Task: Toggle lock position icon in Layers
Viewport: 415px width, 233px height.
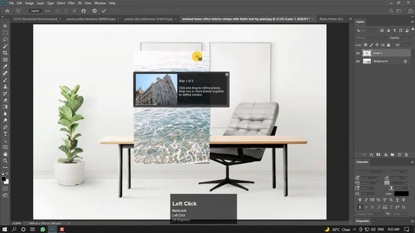Action: (377, 45)
